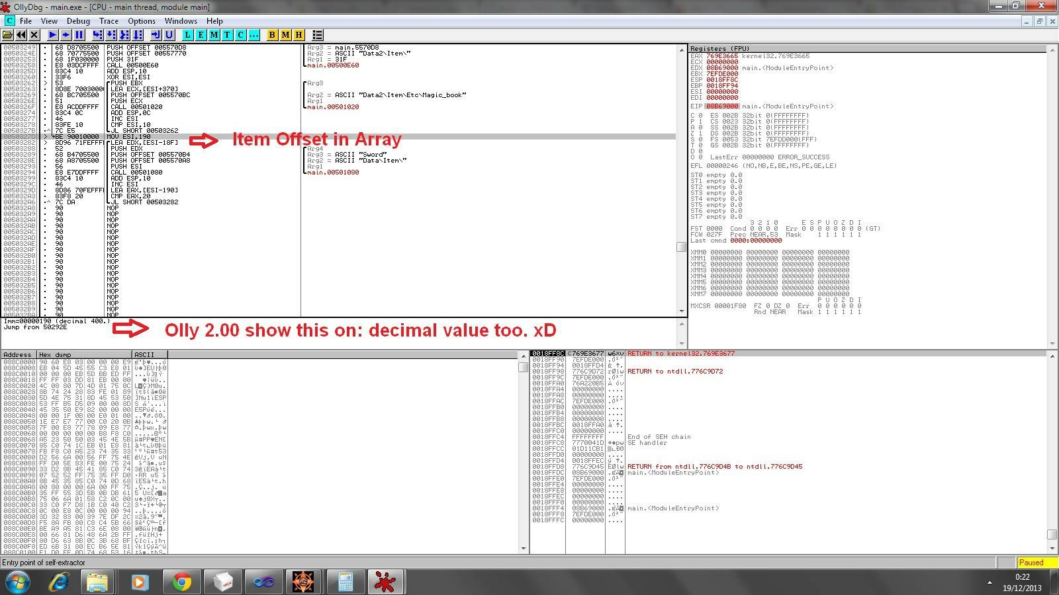Image resolution: width=1059 pixels, height=595 pixels.
Task: Open the Log window with L icon
Action: pyautogui.click(x=188, y=34)
